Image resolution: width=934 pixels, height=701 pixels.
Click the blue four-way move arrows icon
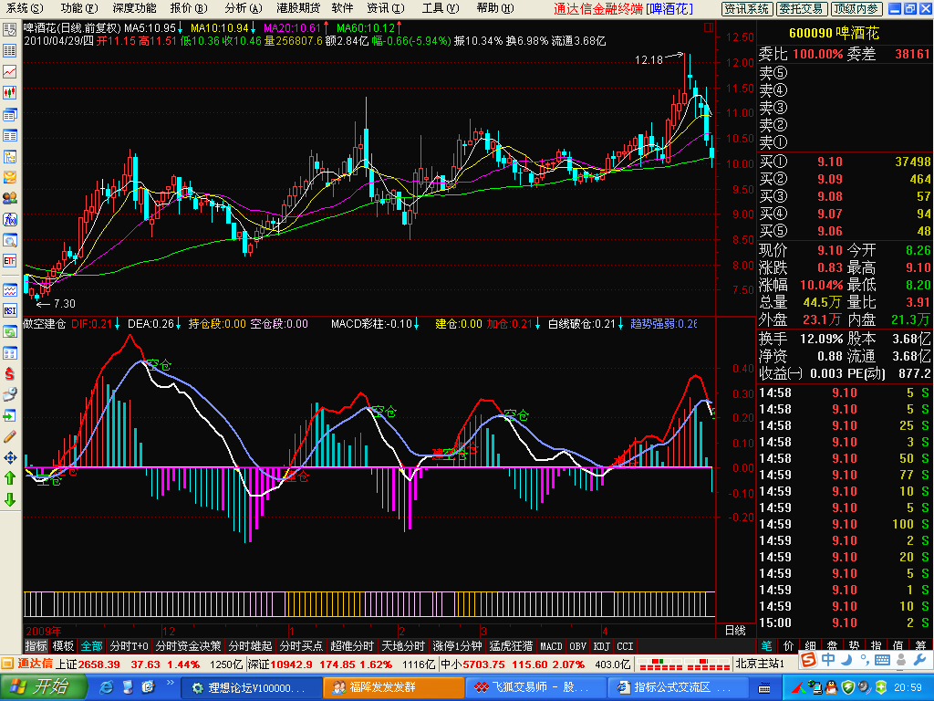pos(9,458)
